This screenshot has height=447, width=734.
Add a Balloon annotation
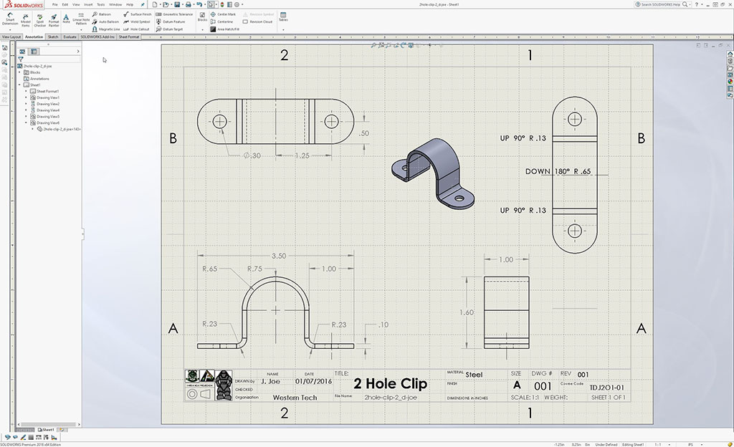click(x=103, y=14)
